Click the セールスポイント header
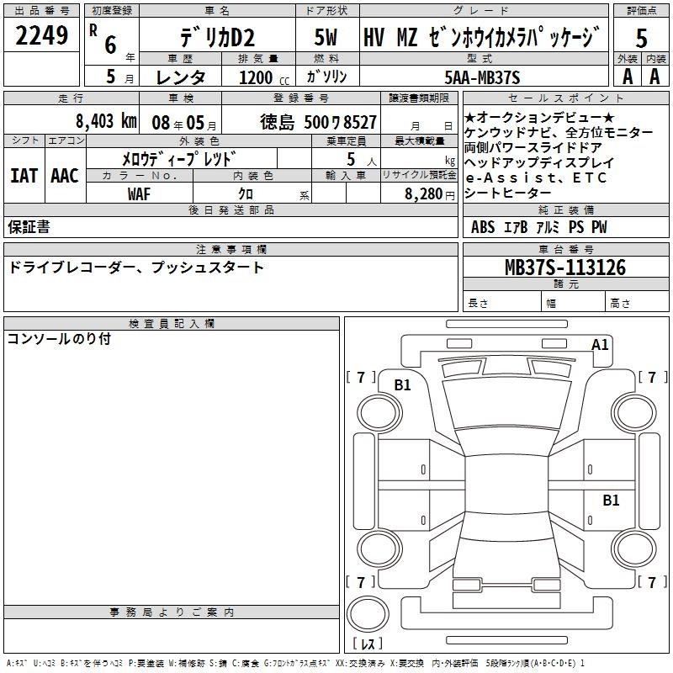The height and width of the screenshot is (673, 673). pyautogui.click(x=565, y=98)
